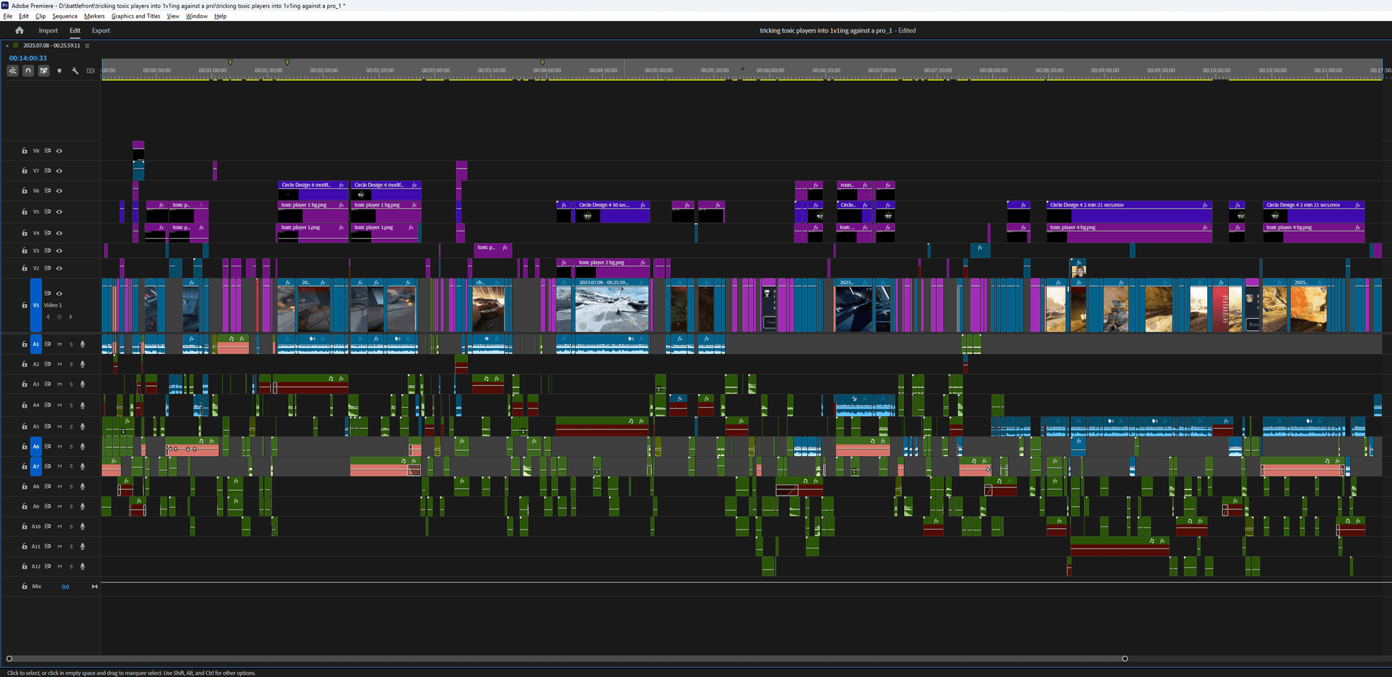Screen dimensions: 1392x677
Task: Open the Home screen icon
Action: pos(19,30)
